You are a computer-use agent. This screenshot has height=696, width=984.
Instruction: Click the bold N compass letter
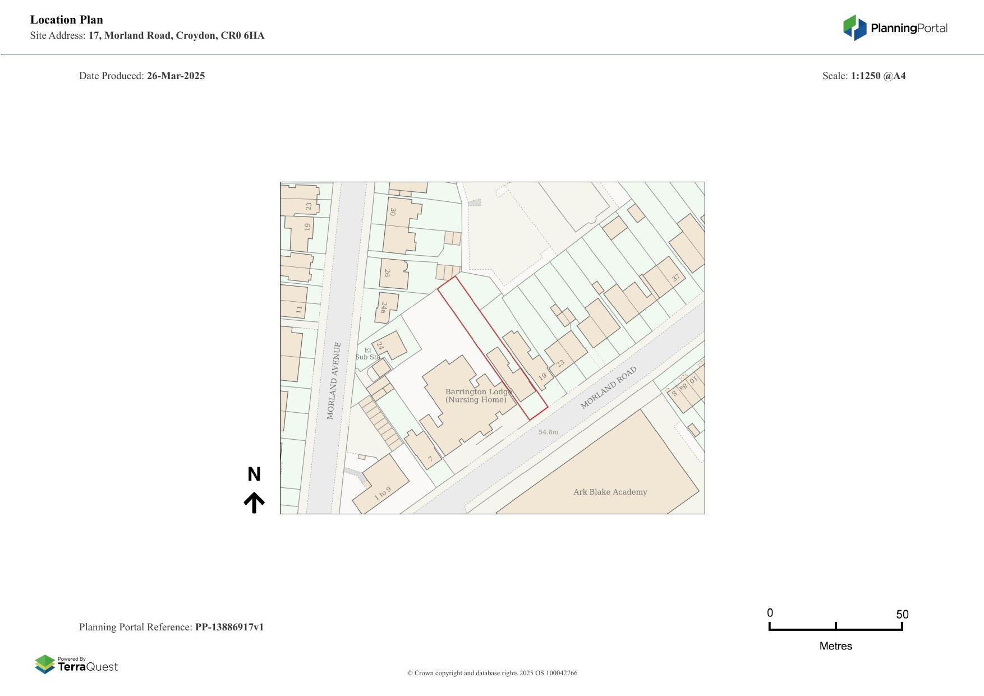[254, 474]
